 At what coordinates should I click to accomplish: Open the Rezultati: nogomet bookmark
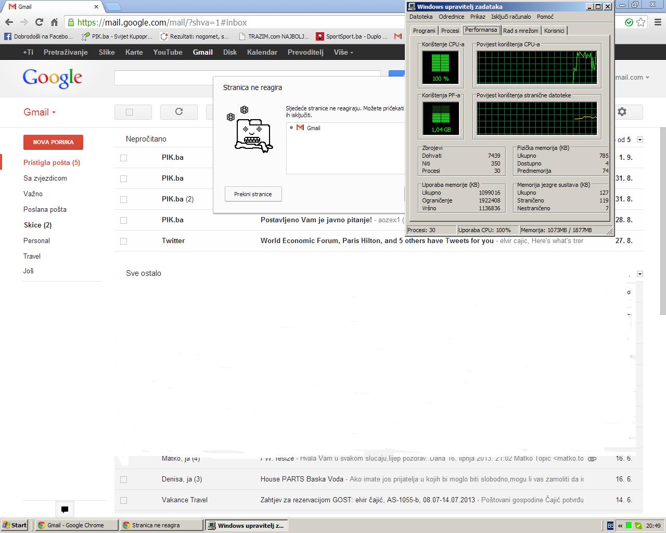[x=195, y=36]
